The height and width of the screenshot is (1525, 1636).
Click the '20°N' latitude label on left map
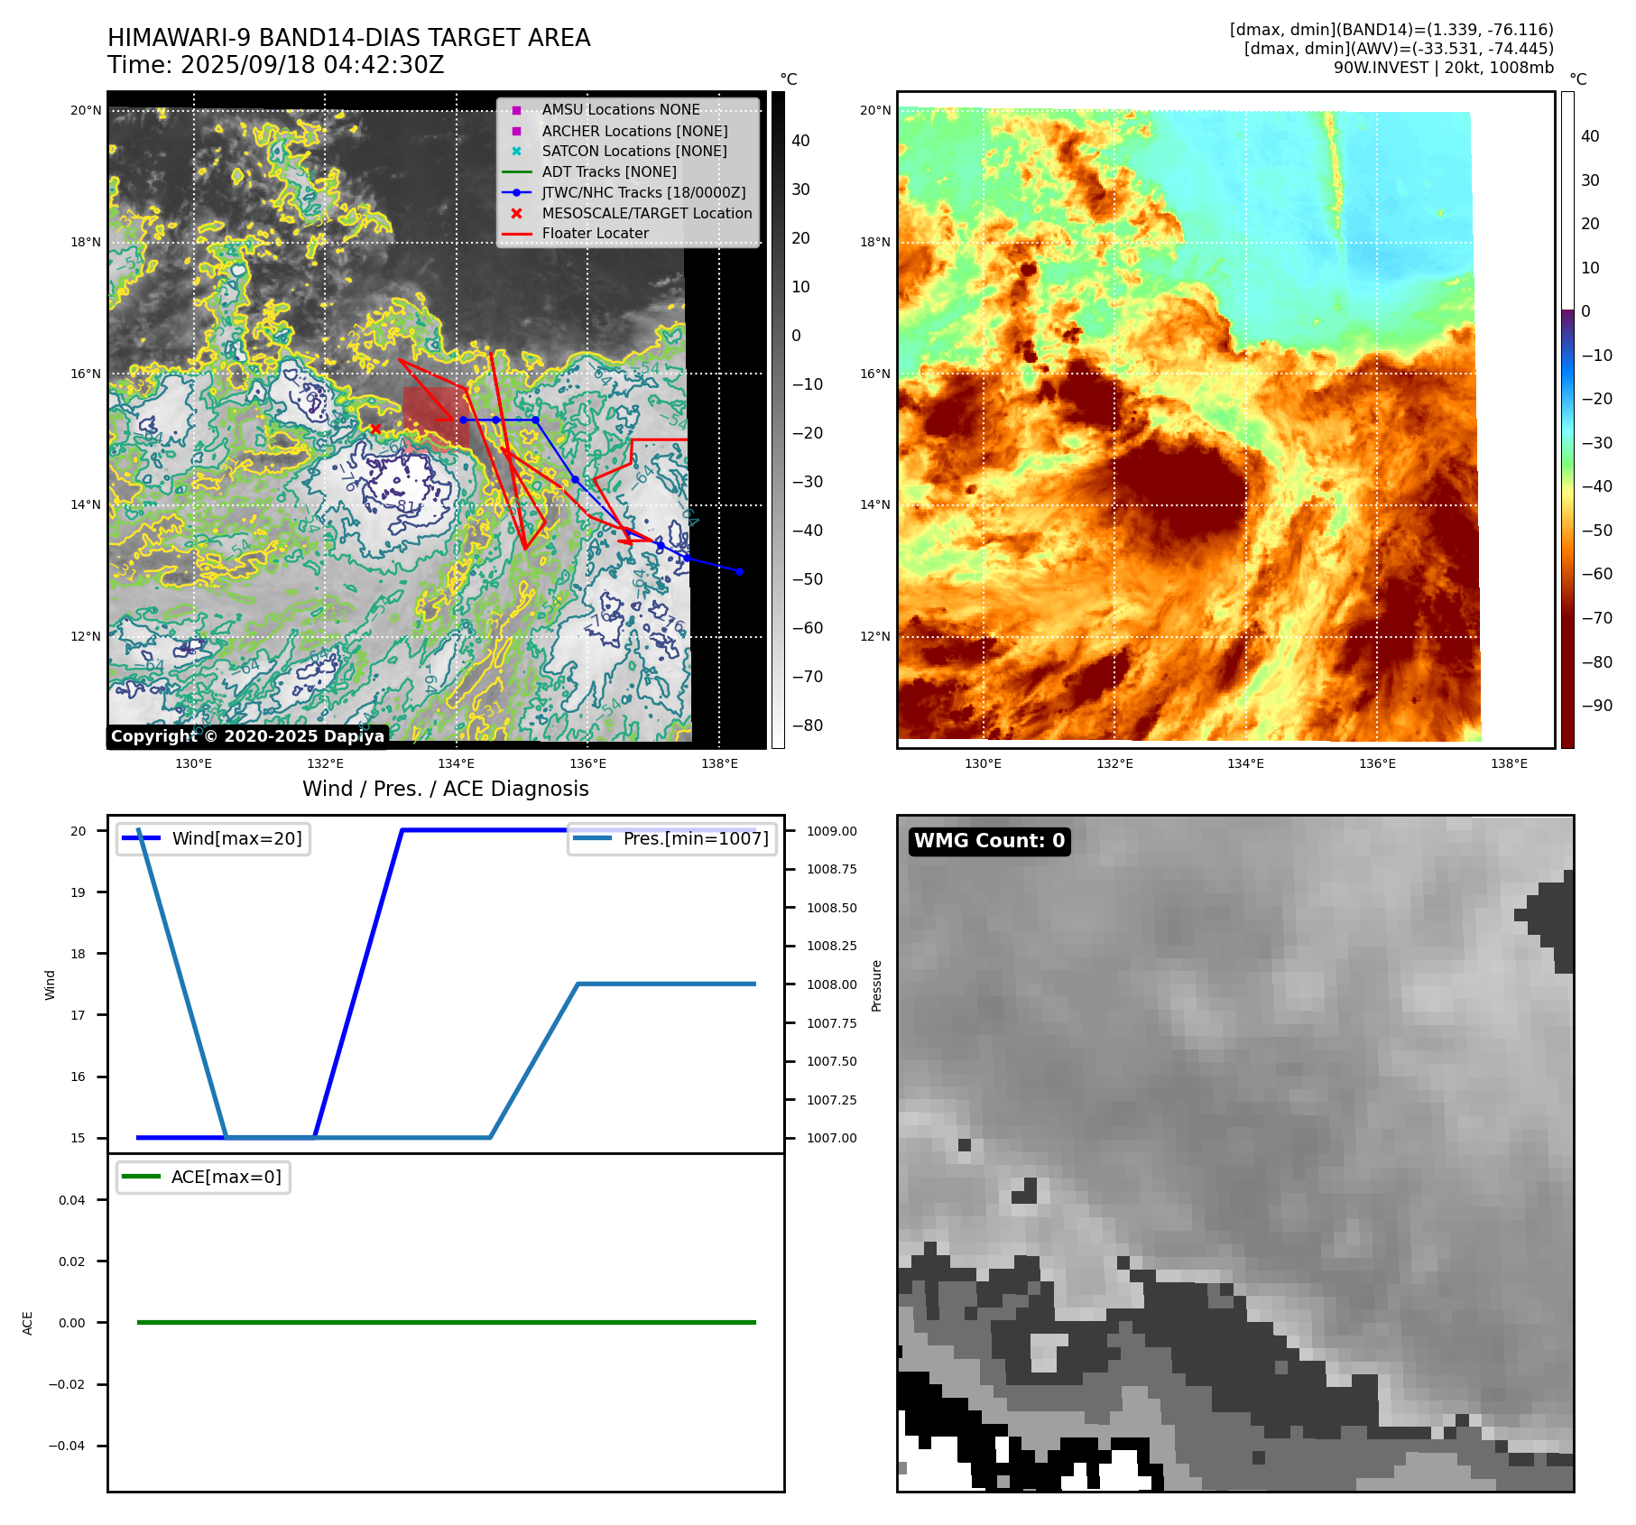[x=86, y=110]
